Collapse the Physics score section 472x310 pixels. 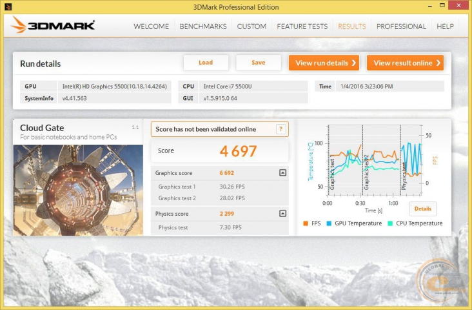coord(282,214)
